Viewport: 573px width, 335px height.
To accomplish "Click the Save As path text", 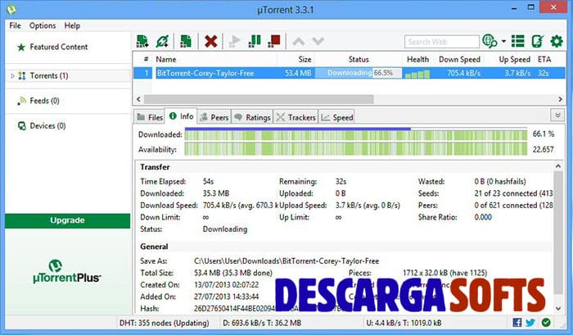I will pos(286,261).
